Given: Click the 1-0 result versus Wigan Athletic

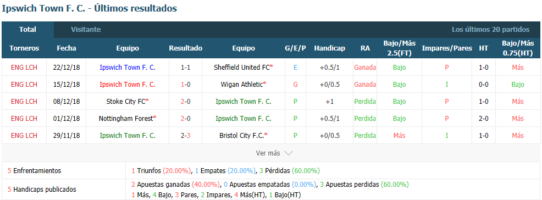Looking at the screenshot, I should (186, 84).
